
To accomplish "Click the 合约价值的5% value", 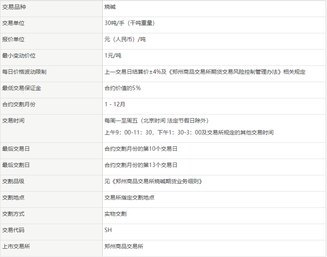I will point(122,88).
